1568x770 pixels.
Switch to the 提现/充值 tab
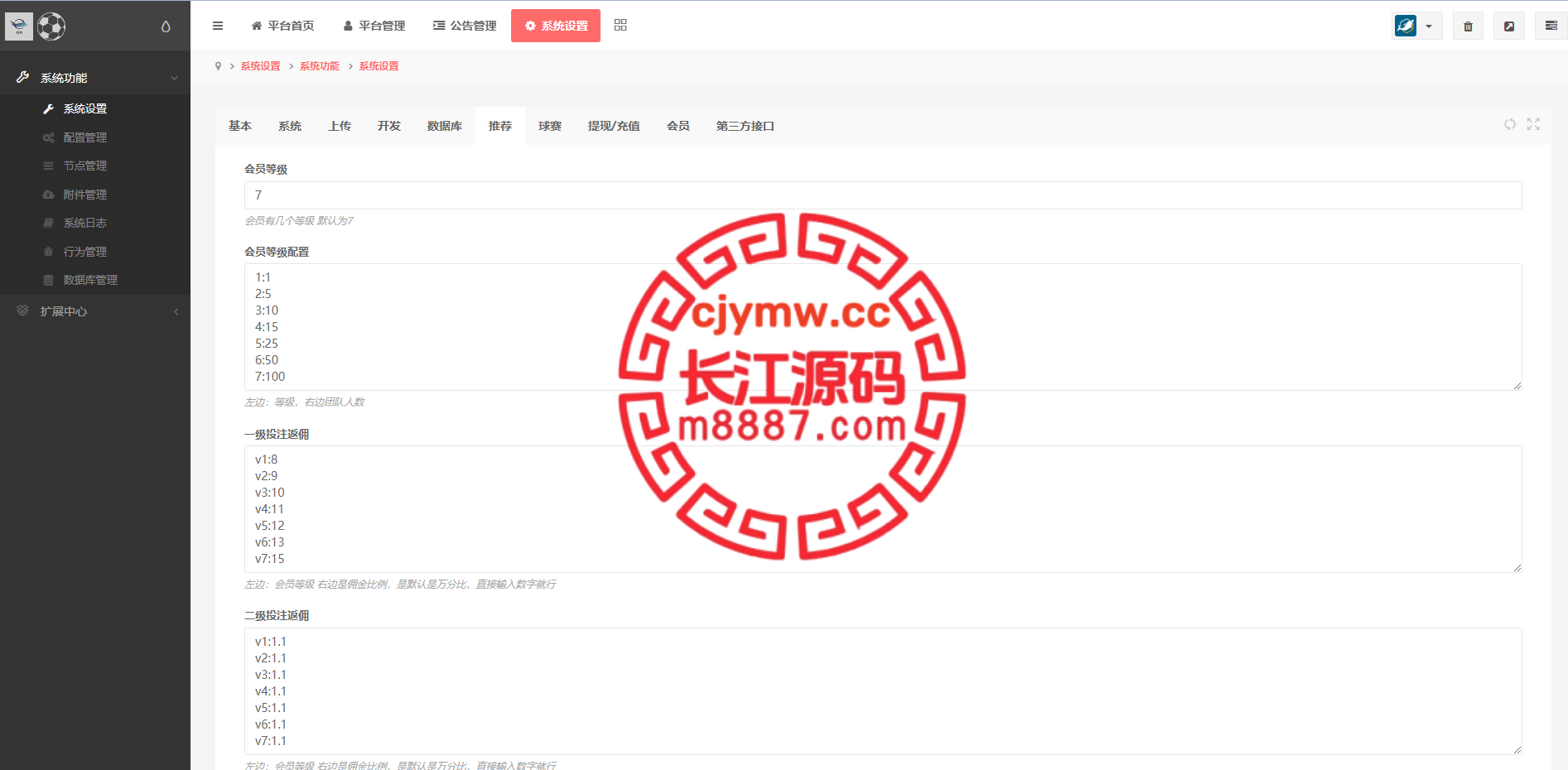click(614, 126)
